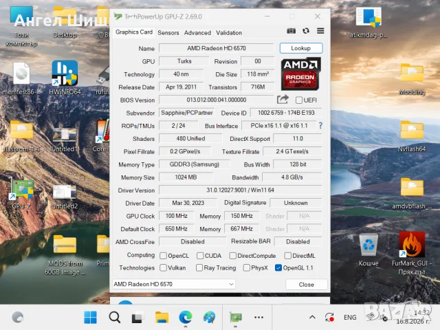This screenshot has height=330, width=440.
Task: Open Task View on taskbar
Action: coord(137,318)
